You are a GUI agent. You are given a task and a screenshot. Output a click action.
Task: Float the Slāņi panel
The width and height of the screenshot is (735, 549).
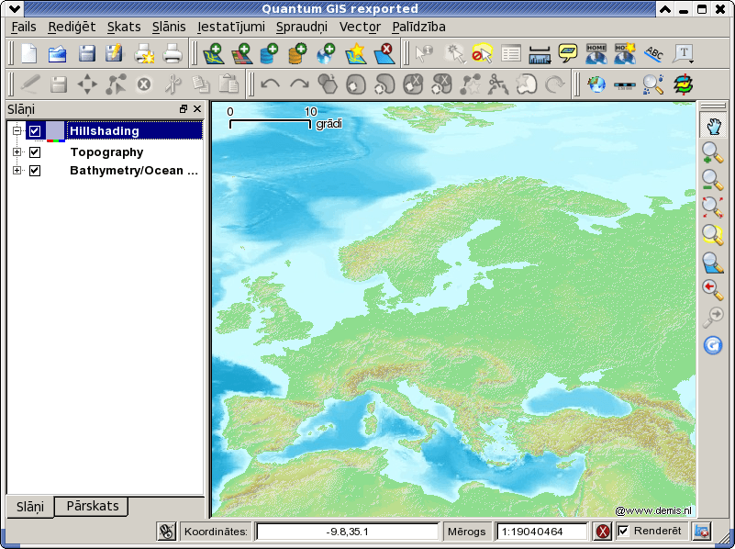click(184, 108)
